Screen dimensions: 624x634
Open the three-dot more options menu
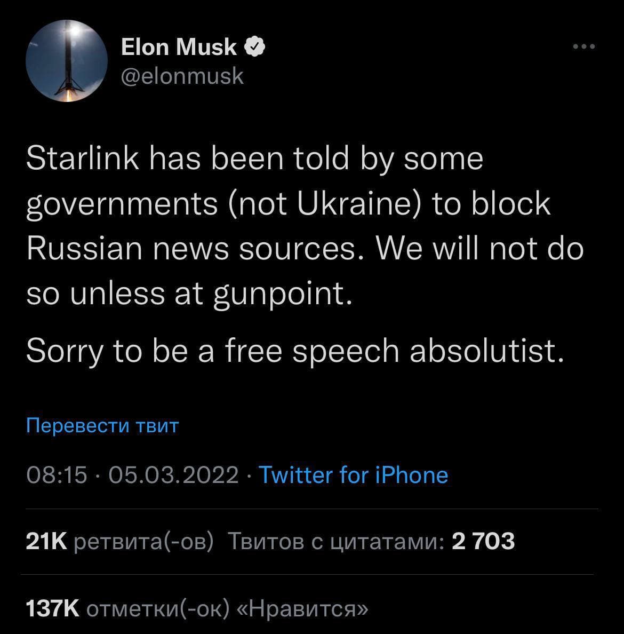(x=583, y=47)
